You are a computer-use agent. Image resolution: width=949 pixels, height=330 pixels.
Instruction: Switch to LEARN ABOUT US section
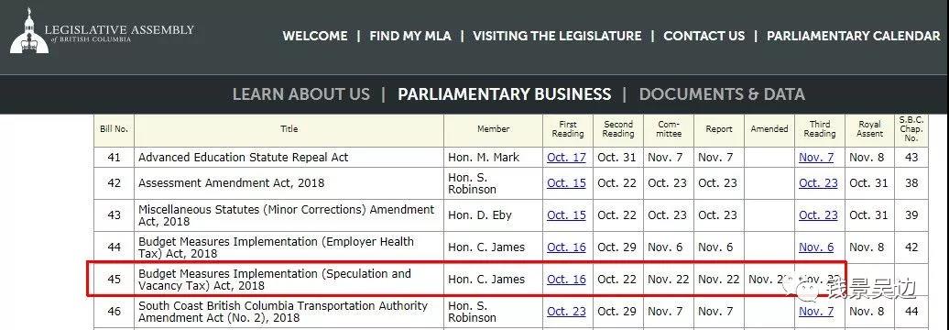pos(300,94)
